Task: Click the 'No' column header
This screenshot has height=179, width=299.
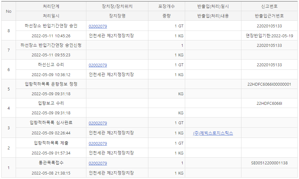Action: tap(9, 11)
